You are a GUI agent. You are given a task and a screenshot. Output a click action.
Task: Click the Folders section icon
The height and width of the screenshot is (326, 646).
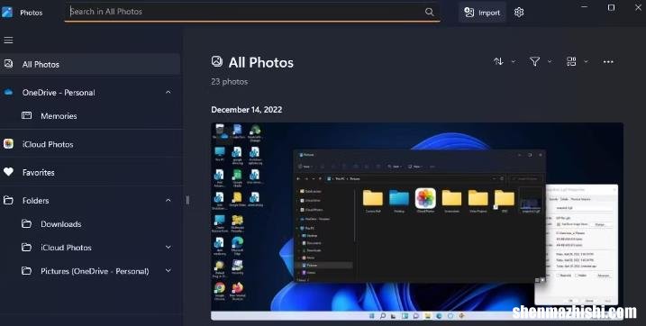pos(8,200)
